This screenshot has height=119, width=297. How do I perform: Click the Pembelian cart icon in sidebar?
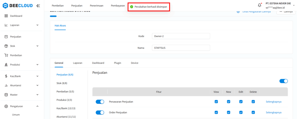pos(6,55)
